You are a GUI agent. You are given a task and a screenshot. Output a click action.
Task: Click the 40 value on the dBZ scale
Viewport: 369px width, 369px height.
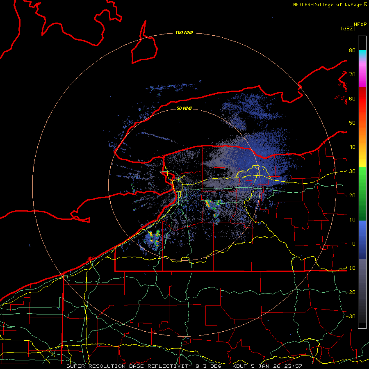click(x=352, y=147)
